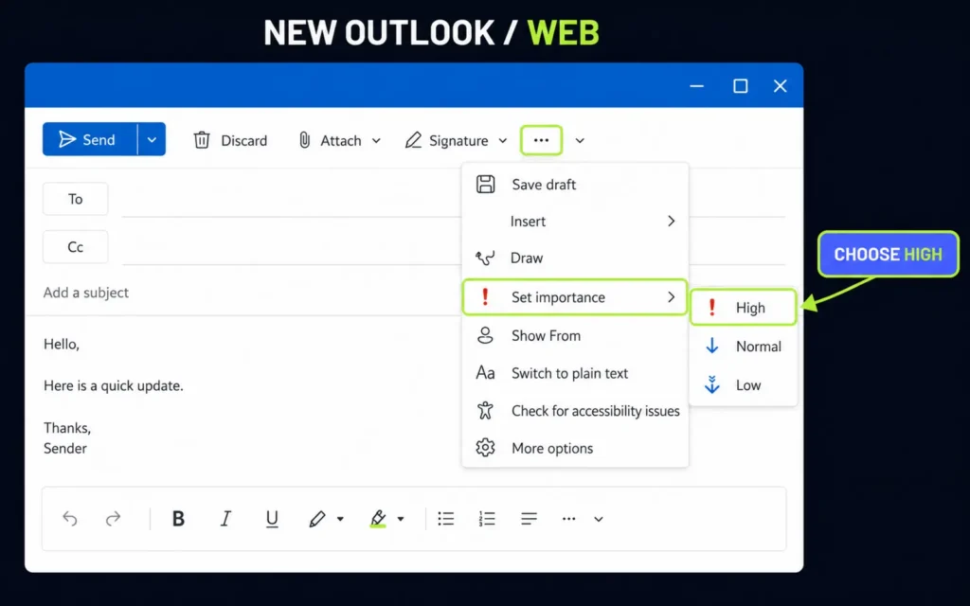The height and width of the screenshot is (606, 970).
Task: Toggle bulleted list
Action: [x=446, y=519]
